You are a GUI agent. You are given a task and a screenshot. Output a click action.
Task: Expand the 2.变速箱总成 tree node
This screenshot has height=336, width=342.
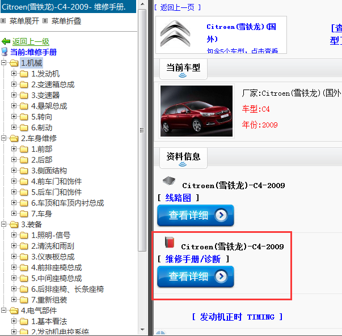click(x=14, y=84)
